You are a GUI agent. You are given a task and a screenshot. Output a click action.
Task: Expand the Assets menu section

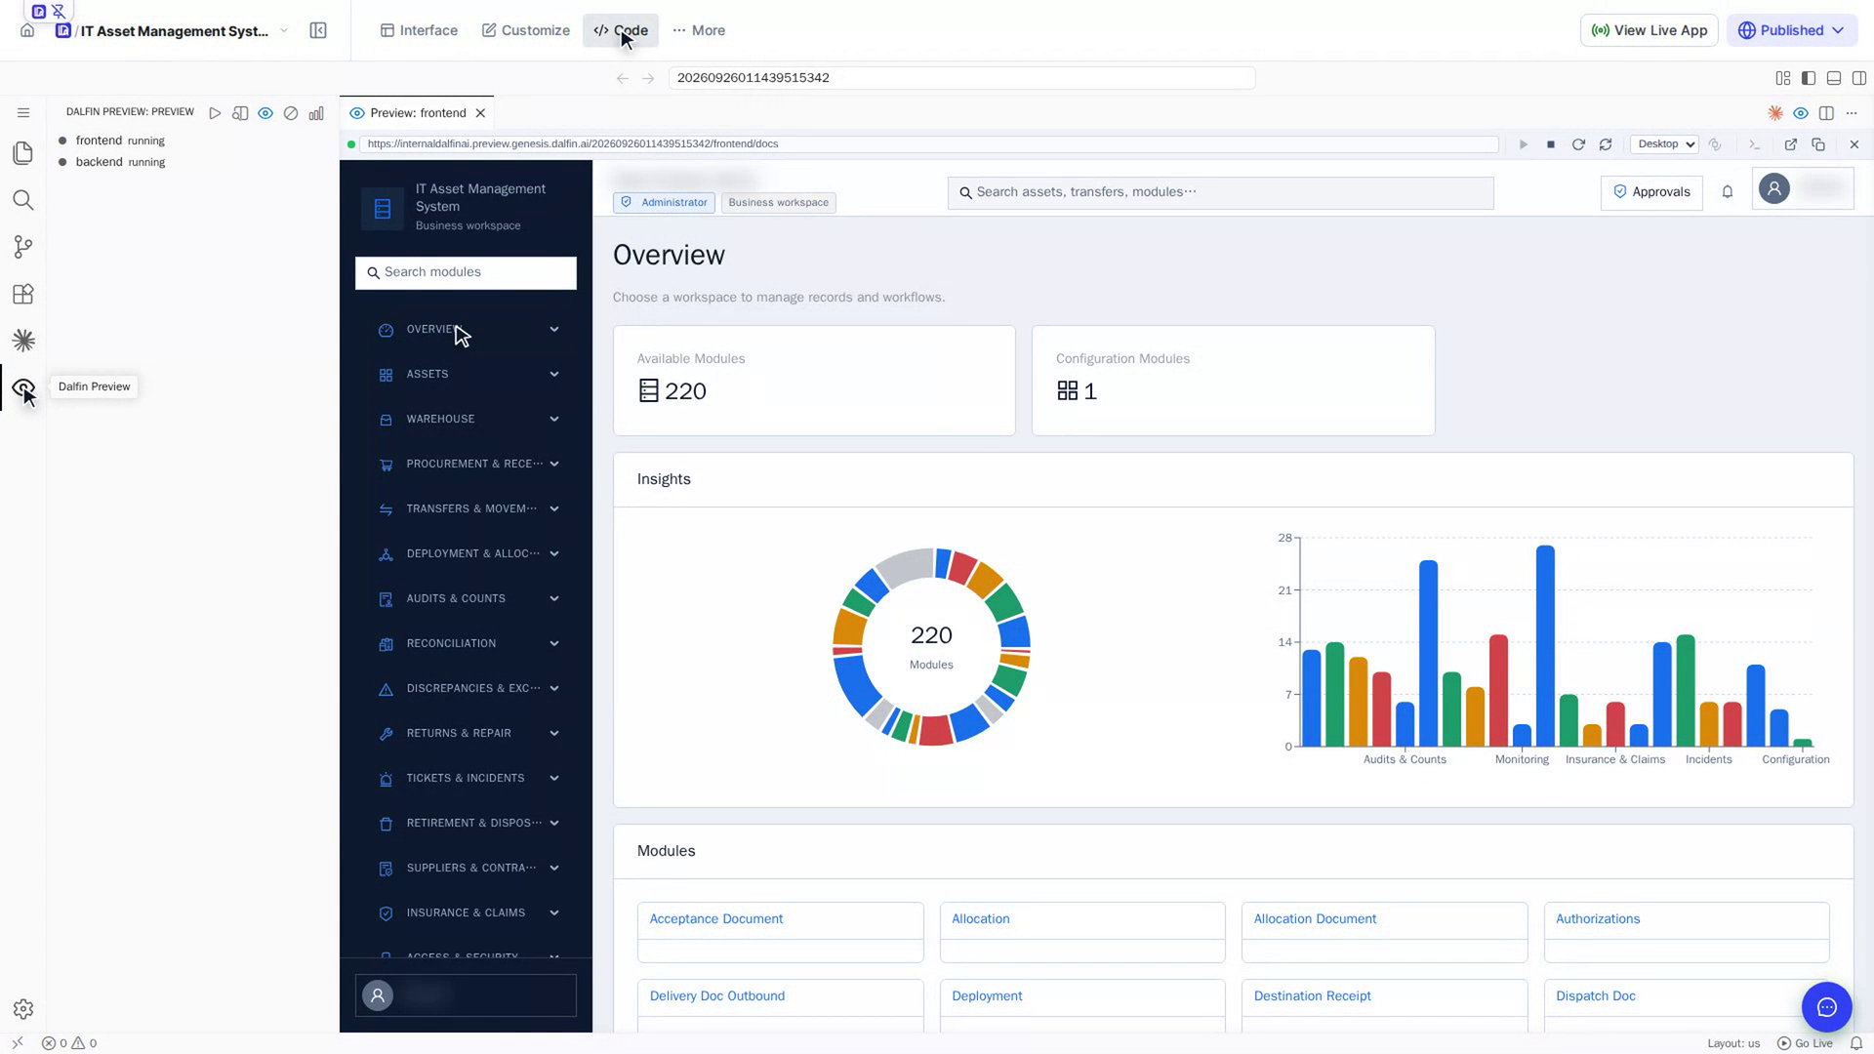coord(468,375)
